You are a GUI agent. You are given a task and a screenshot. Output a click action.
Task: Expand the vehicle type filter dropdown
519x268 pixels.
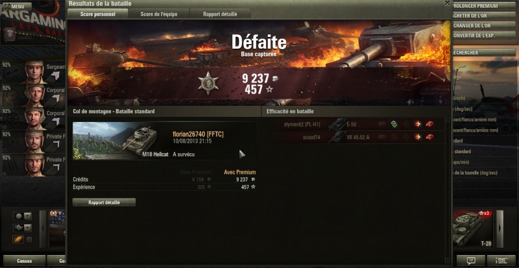tap(28, 228)
